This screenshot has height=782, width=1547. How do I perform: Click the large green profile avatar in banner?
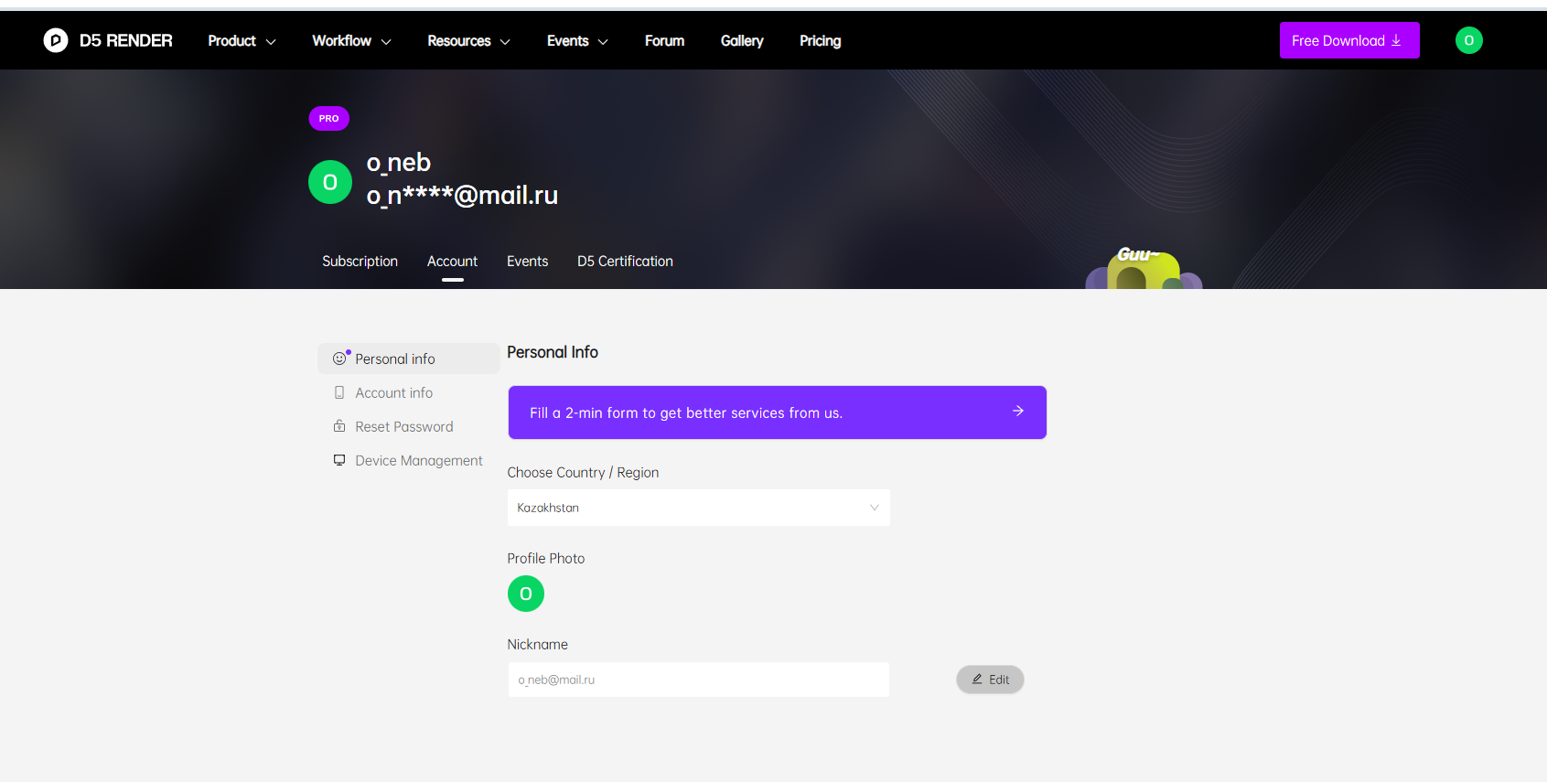click(330, 182)
